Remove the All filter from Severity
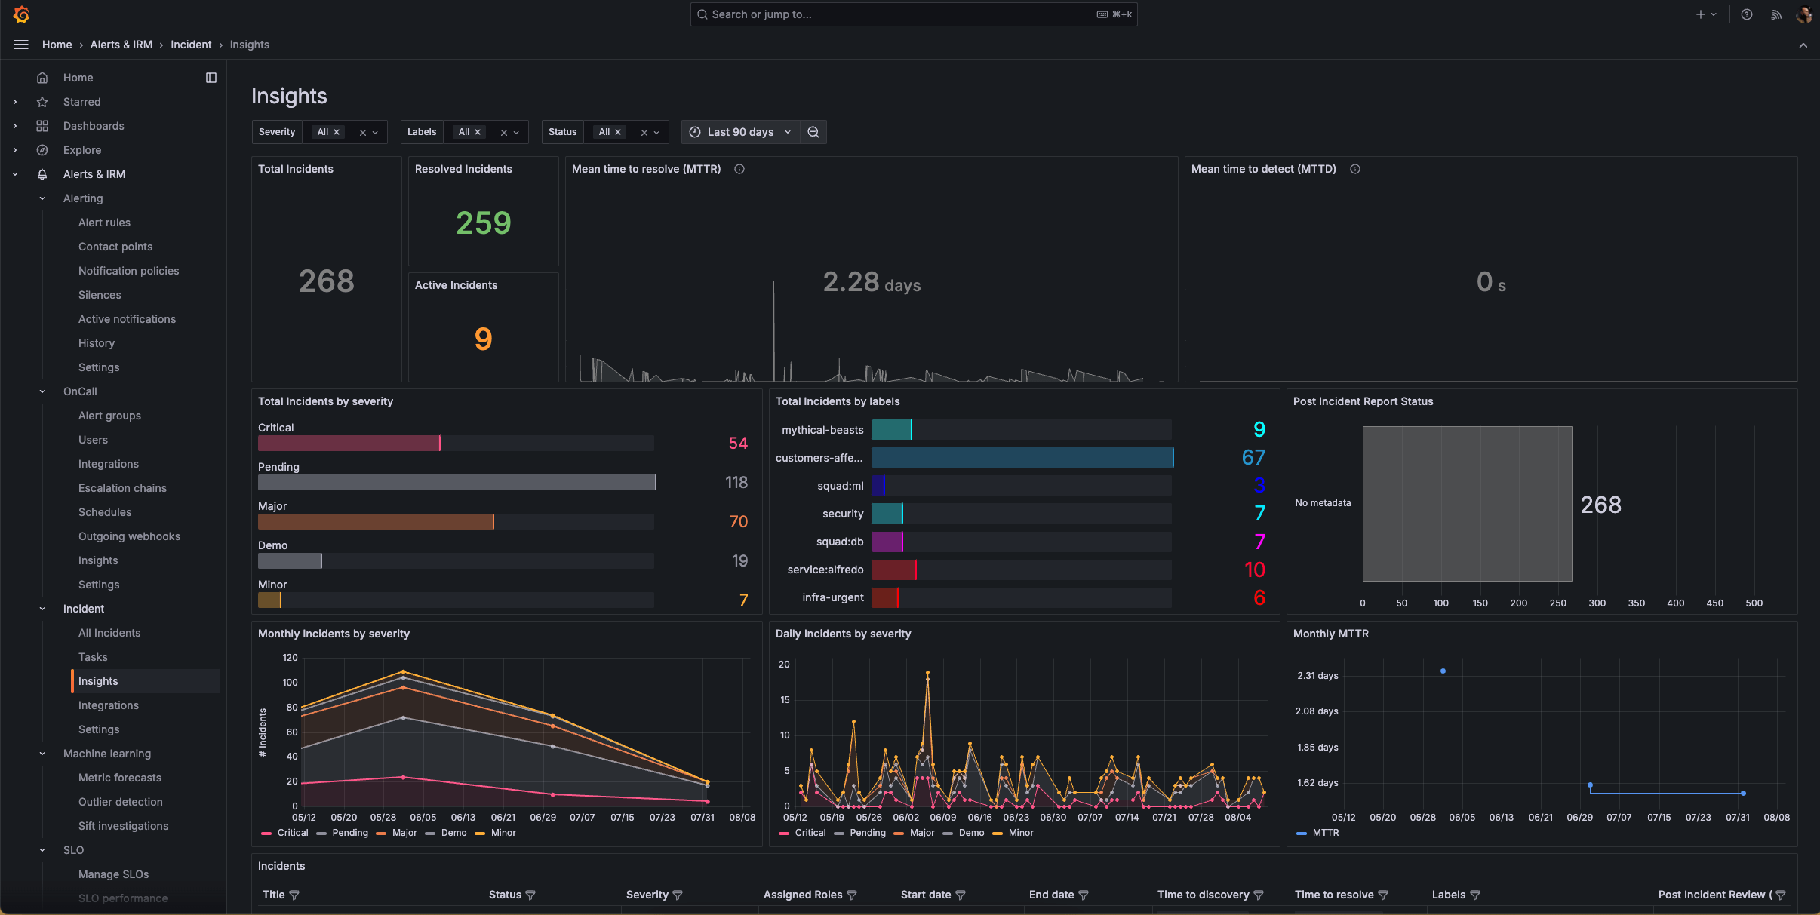The height and width of the screenshot is (915, 1820). point(337,131)
